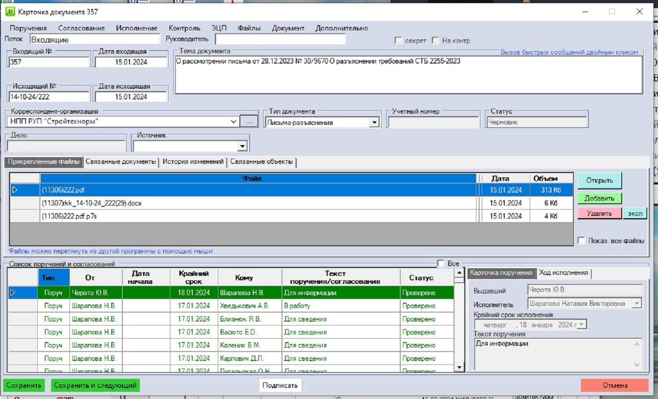
Task: Switch to 'История изменений' tab
Action: pyautogui.click(x=193, y=162)
